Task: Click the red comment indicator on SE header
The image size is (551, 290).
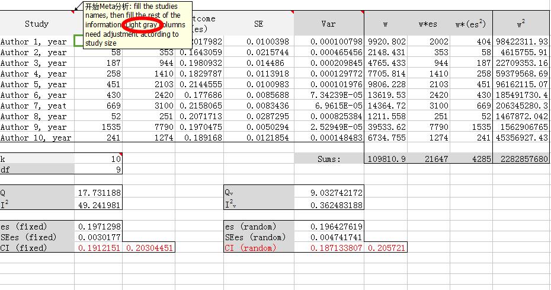Action: [292, 12]
